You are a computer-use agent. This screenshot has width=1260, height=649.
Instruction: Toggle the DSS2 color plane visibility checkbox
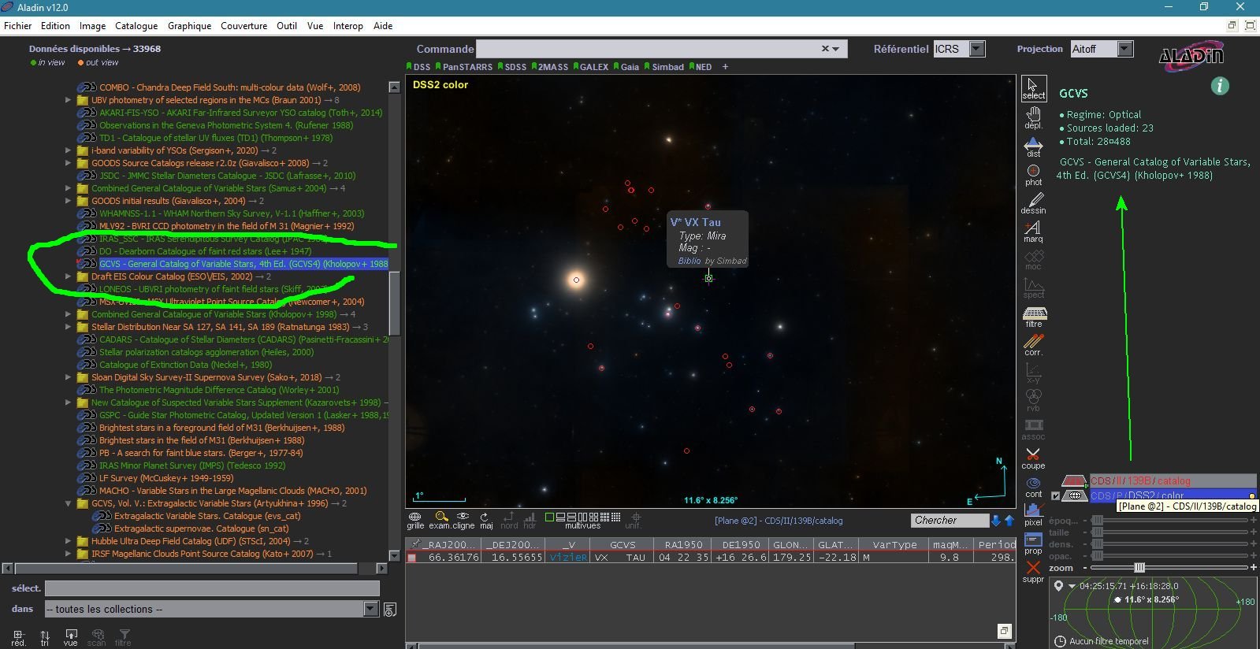[1055, 495]
